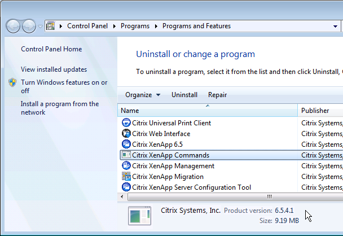Click the Publisher cell of Citrix Web Interface
This screenshot has width=343, height=236.
pos(322,134)
